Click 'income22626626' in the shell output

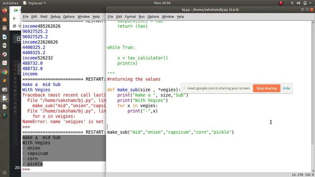point(40,42)
